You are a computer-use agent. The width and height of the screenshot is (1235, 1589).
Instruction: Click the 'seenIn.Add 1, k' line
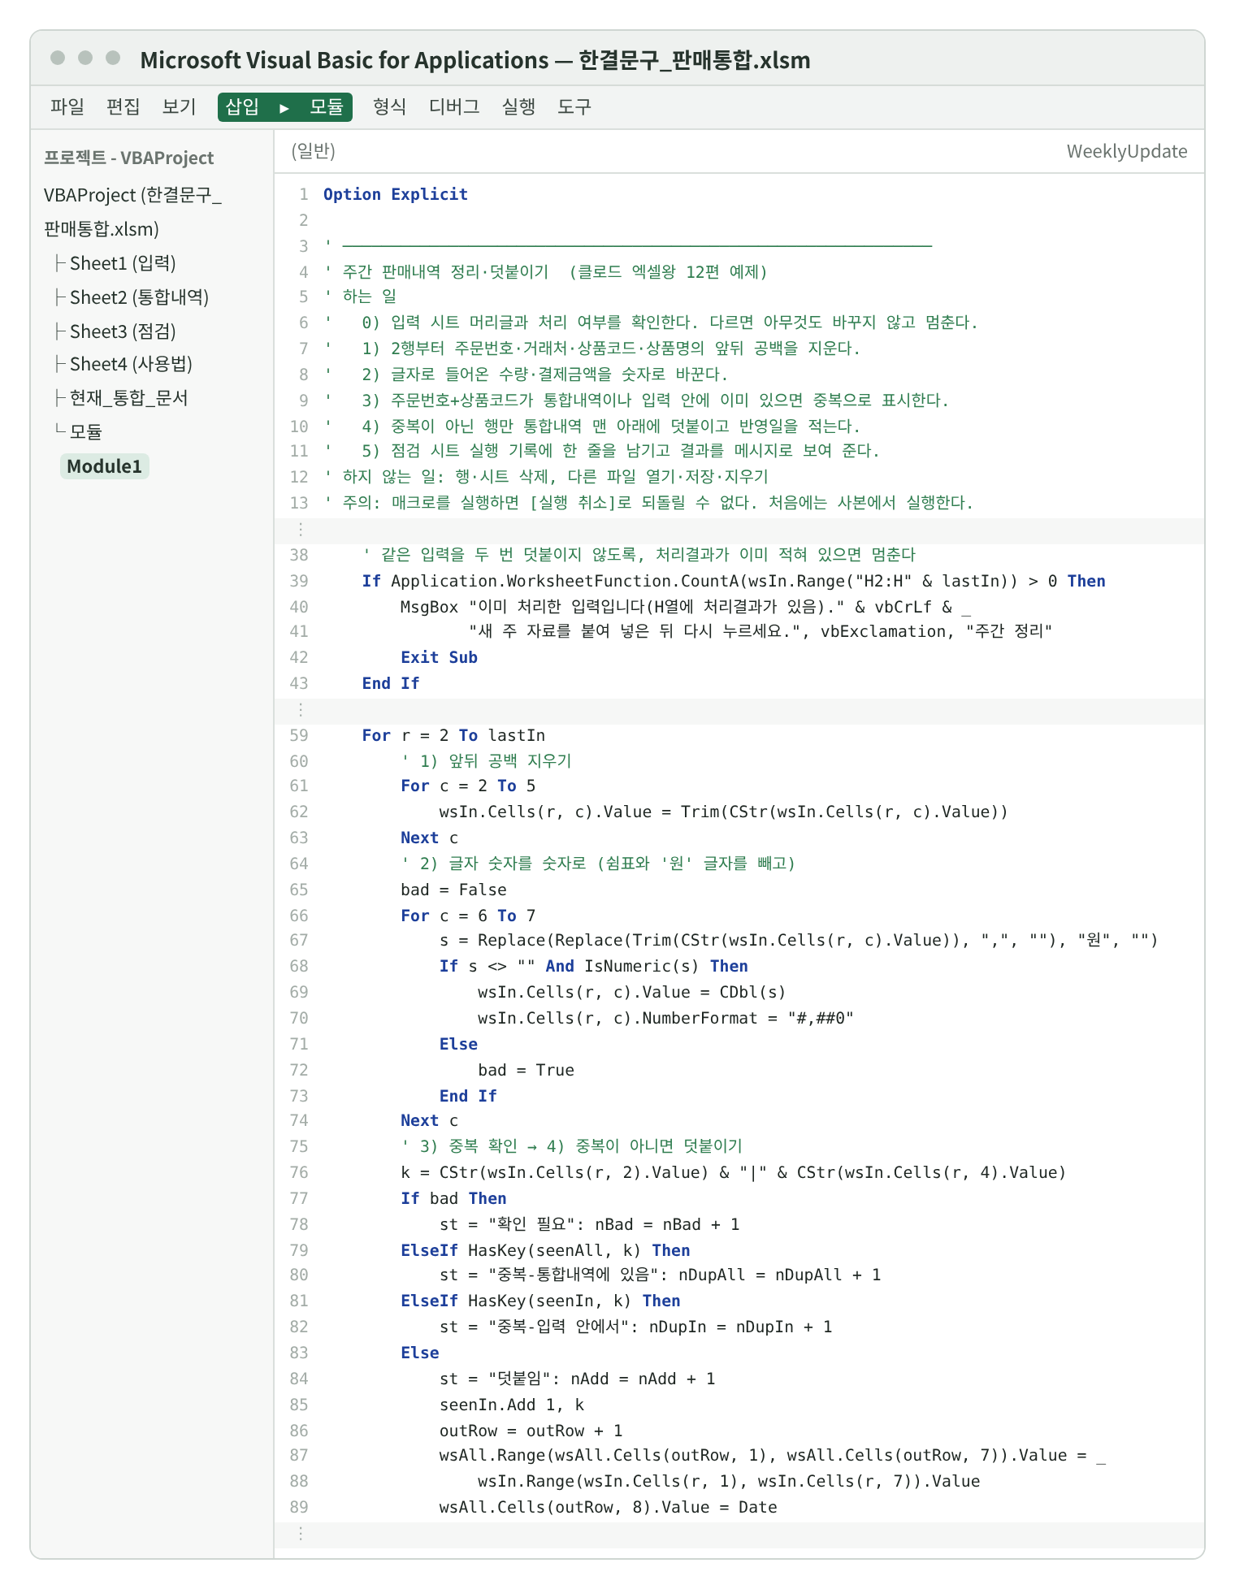coord(511,1405)
